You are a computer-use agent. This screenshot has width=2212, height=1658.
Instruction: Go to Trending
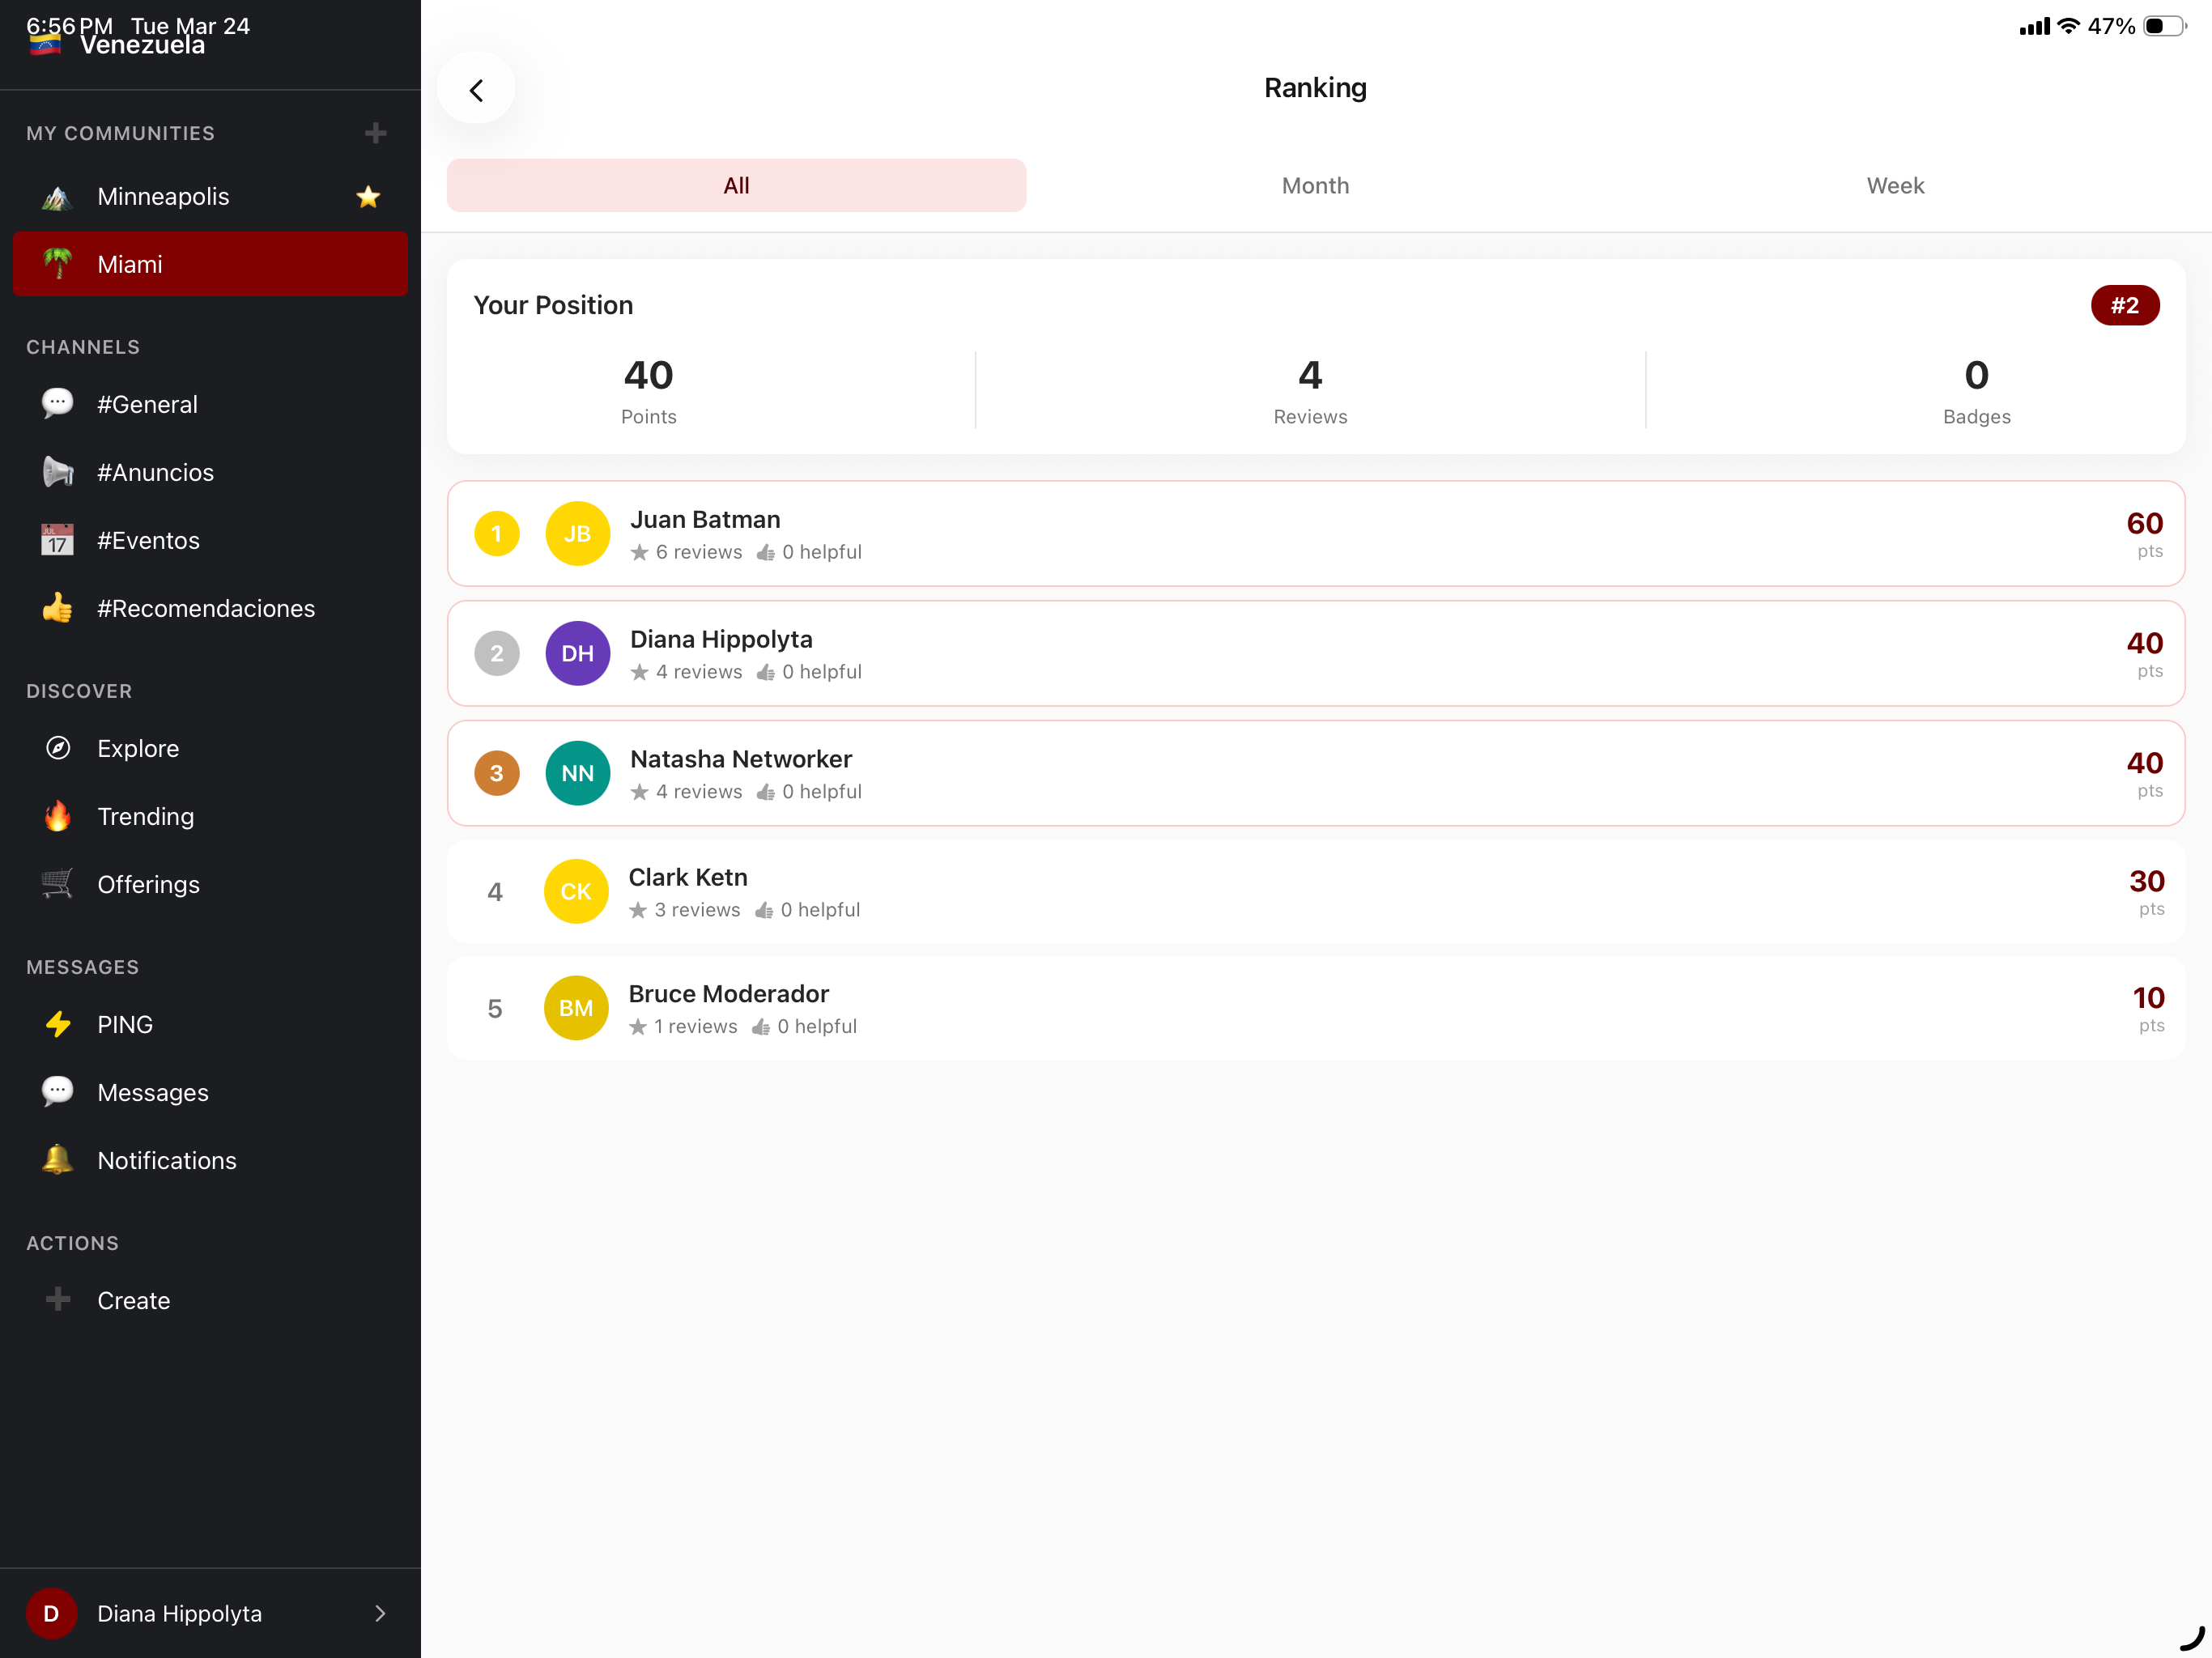(210, 816)
